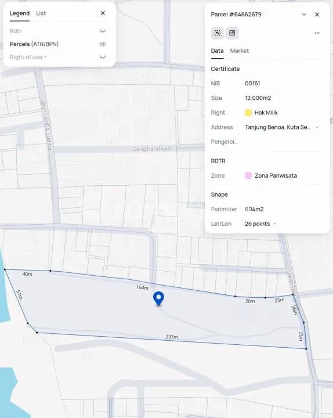Collapse the Parcel #64662679 panel
Image resolution: width=333 pixels, height=418 pixels.
coord(304,15)
